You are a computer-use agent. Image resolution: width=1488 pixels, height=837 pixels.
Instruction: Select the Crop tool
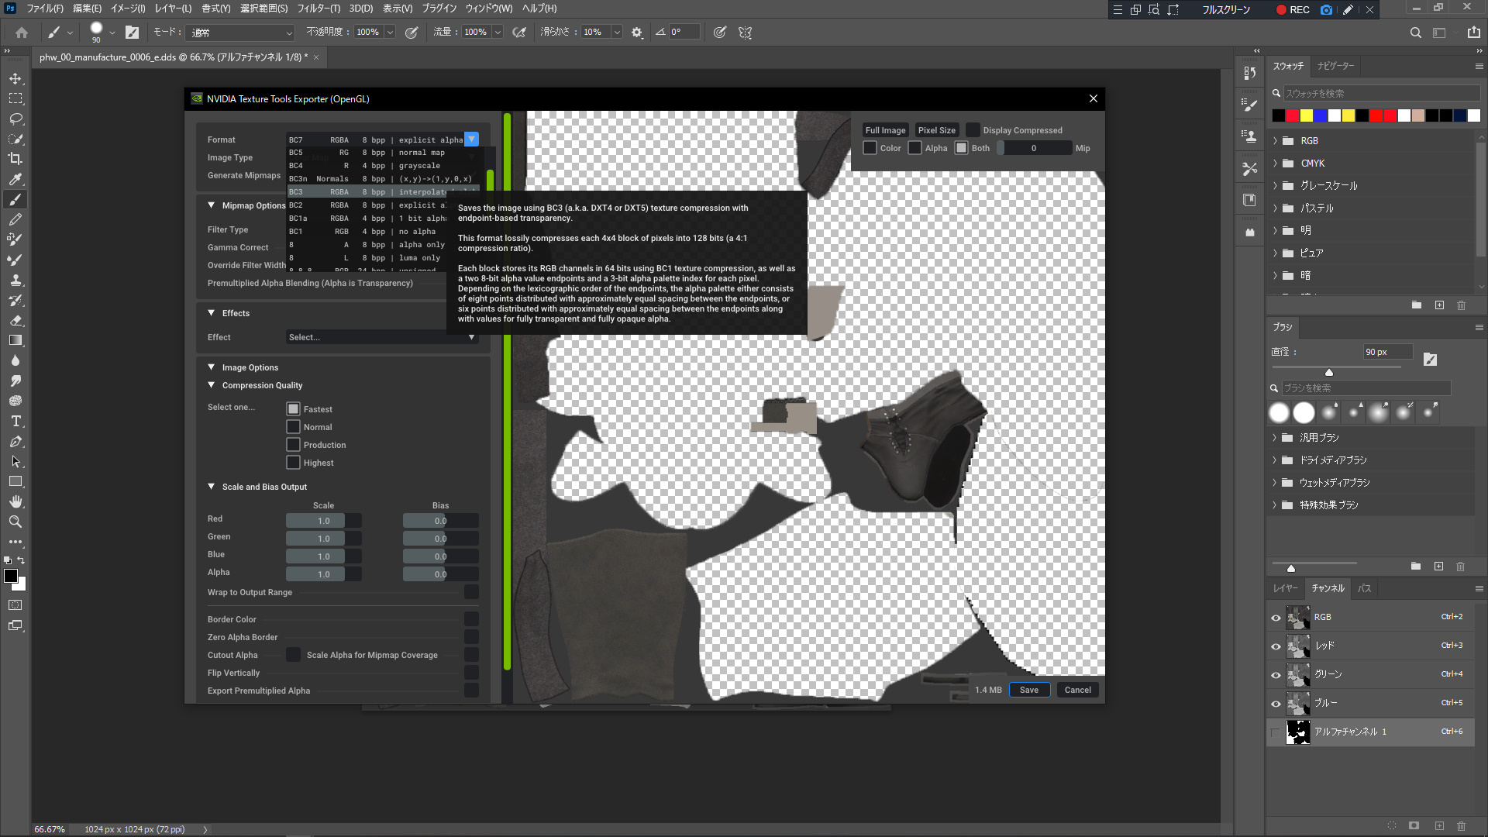coord(15,159)
